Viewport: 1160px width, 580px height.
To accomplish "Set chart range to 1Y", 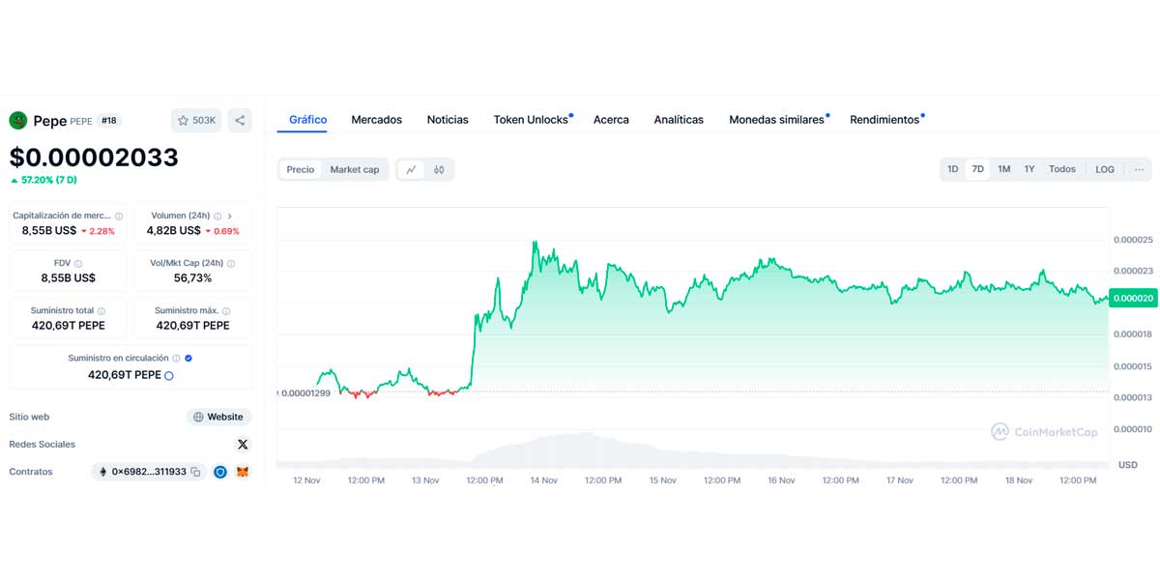I will pos(1029,169).
